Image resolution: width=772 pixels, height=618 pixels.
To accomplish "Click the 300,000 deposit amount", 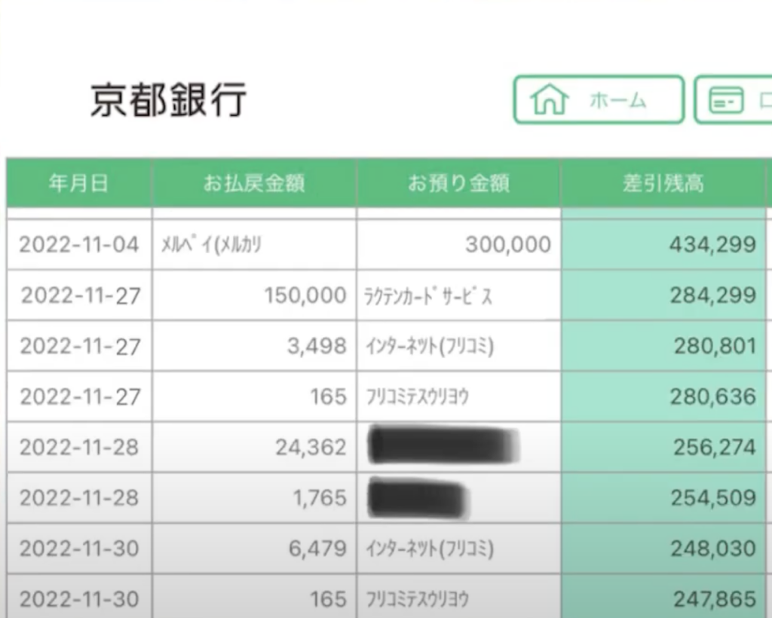I will tap(508, 244).
